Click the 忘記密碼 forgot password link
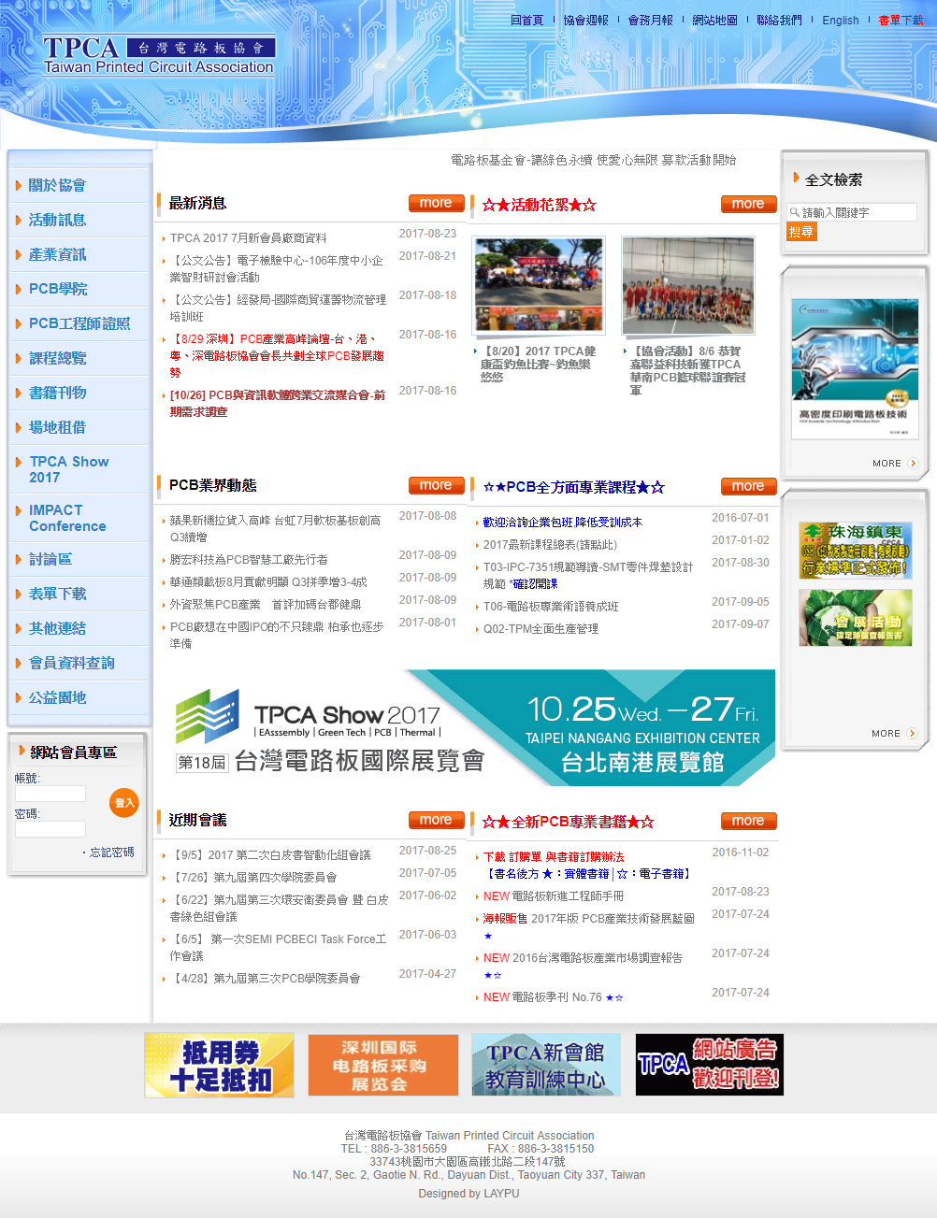937x1218 pixels. pos(111,853)
